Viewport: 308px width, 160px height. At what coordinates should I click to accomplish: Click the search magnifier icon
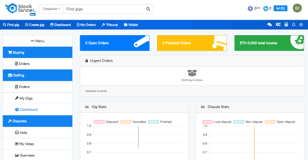148,9
